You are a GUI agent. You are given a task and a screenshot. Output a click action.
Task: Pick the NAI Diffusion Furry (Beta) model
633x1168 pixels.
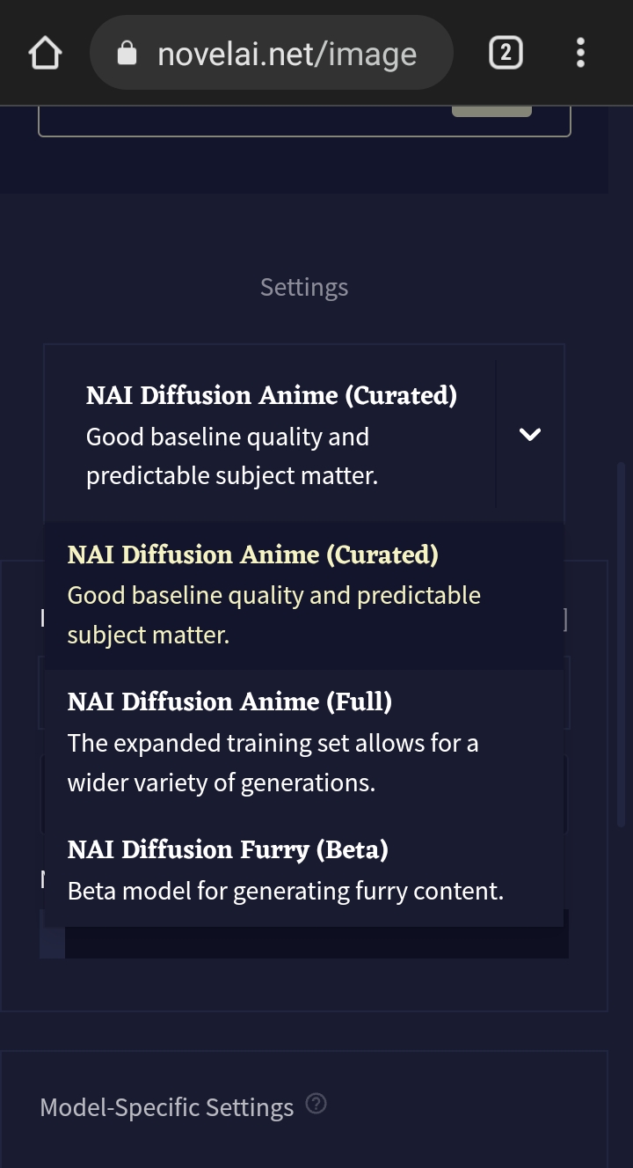click(229, 849)
